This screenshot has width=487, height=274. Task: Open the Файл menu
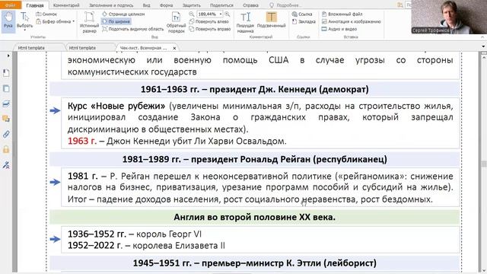[10, 5]
